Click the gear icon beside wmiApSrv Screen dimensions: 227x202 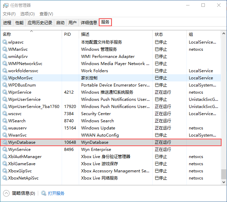tap(5, 57)
